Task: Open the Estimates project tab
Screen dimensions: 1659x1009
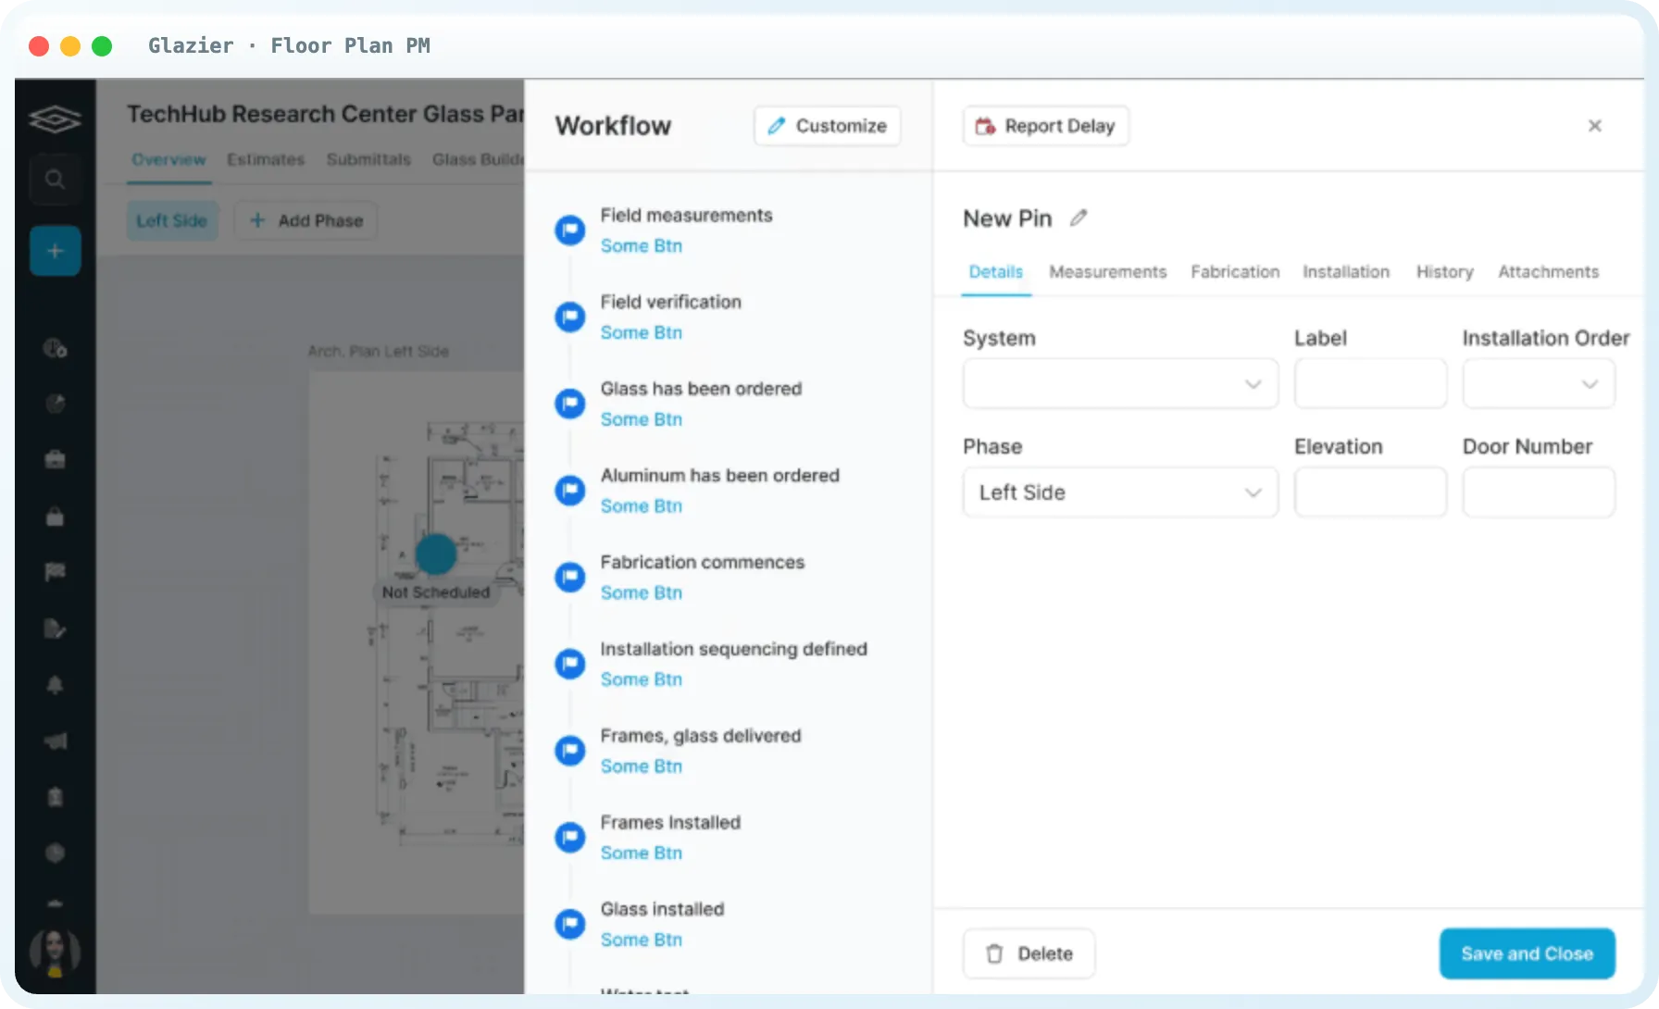Action: point(266,160)
